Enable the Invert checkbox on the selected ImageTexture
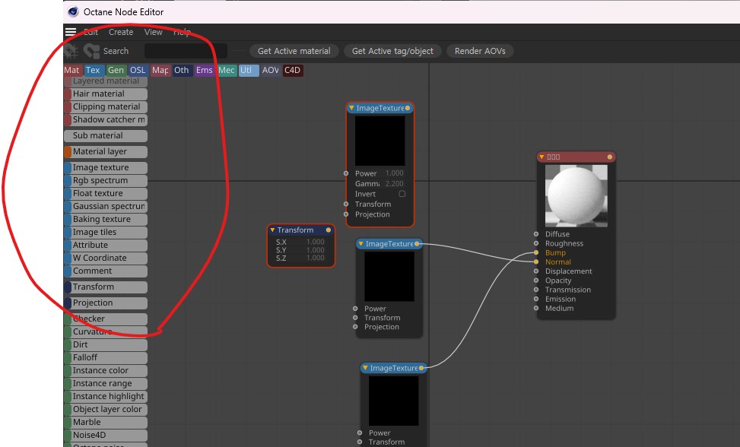The height and width of the screenshot is (447, 740). click(x=402, y=194)
